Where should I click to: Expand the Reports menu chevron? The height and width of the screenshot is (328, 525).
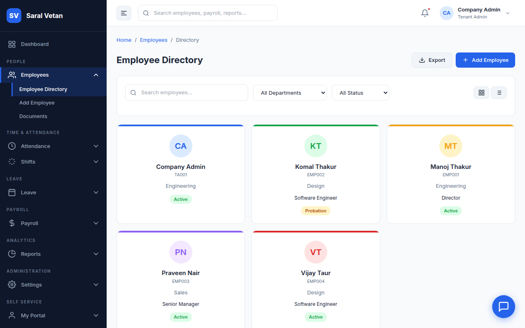point(96,254)
